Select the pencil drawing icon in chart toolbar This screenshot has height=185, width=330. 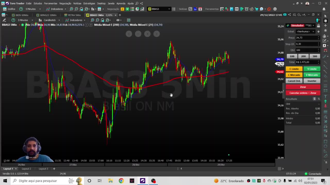tap(4, 20)
